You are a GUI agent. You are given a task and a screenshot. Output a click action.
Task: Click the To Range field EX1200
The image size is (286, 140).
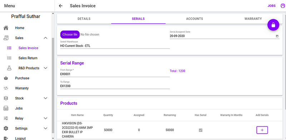pyautogui.click(x=115, y=86)
